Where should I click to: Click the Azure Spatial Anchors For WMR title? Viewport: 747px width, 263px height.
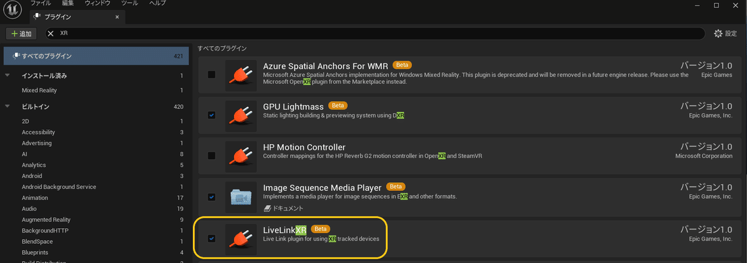coord(326,65)
